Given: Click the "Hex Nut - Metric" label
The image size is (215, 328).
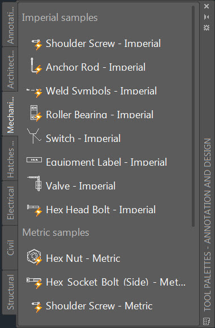Looking at the screenshot, I should (83, 258).
